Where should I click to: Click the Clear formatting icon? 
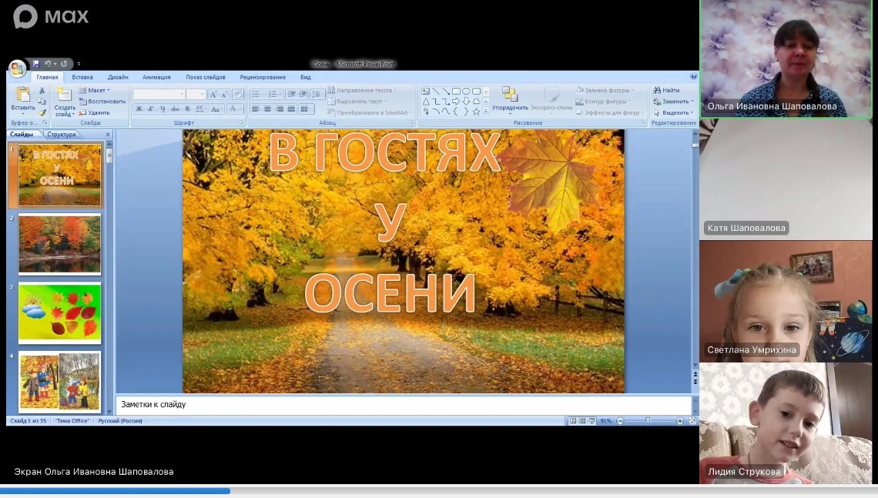[x=237, y=95]
